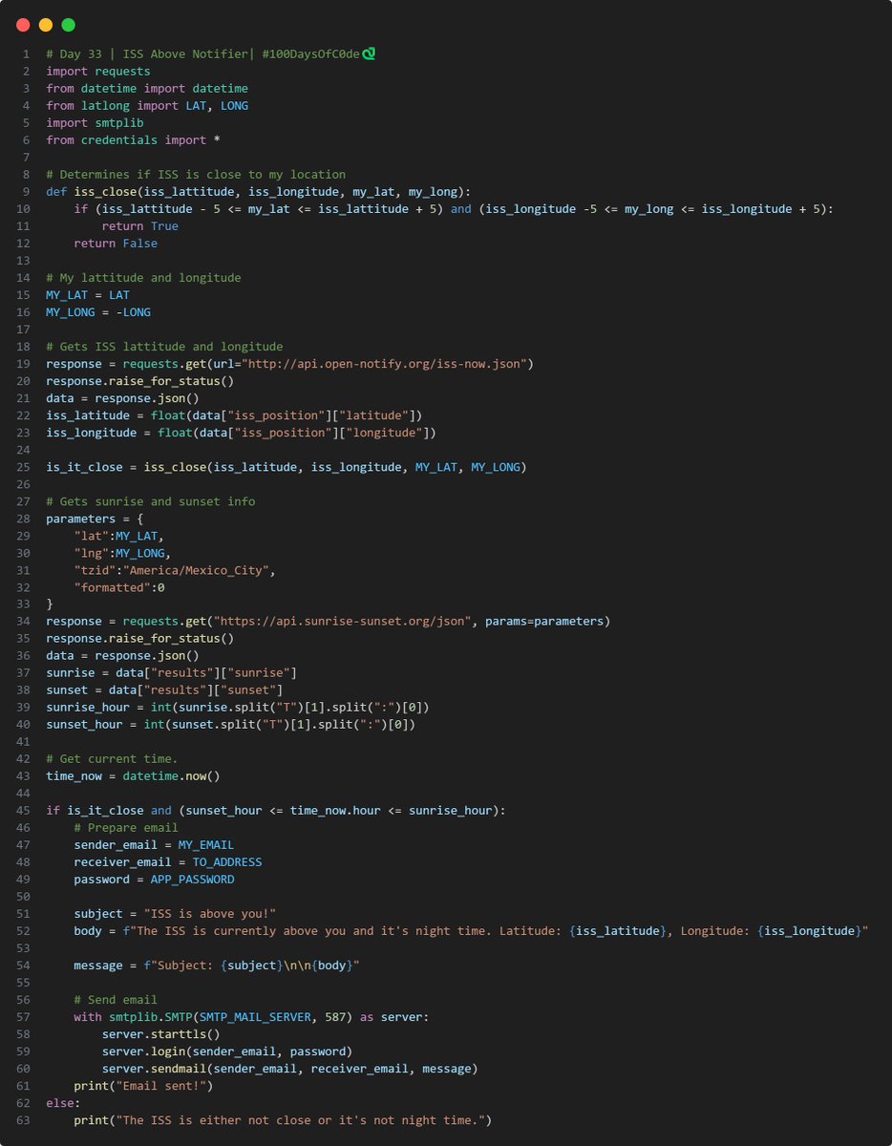Click 'from datetime import datetime' line

(x=147, y=89)
